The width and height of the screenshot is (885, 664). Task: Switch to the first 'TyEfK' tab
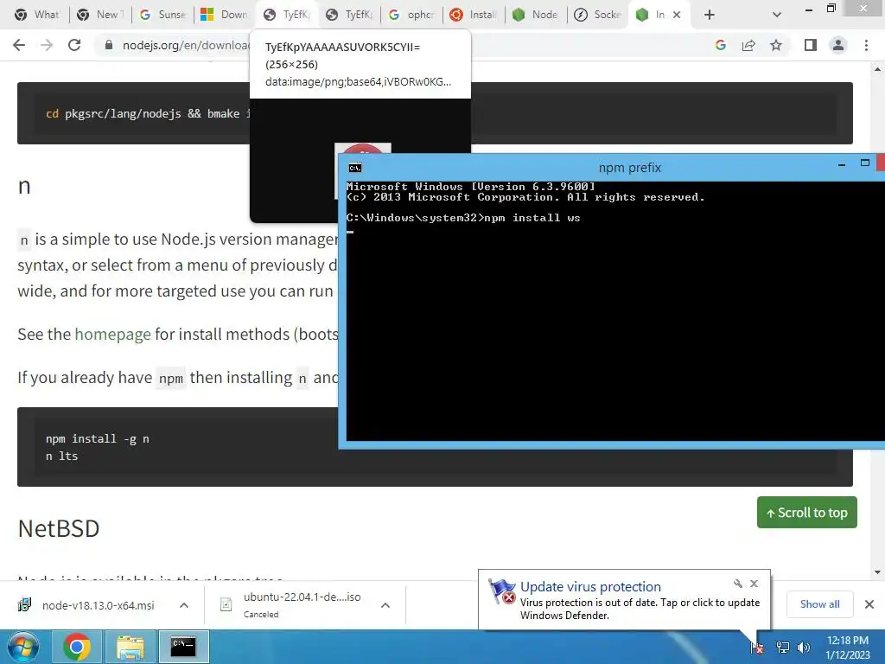tap(287, 15)
